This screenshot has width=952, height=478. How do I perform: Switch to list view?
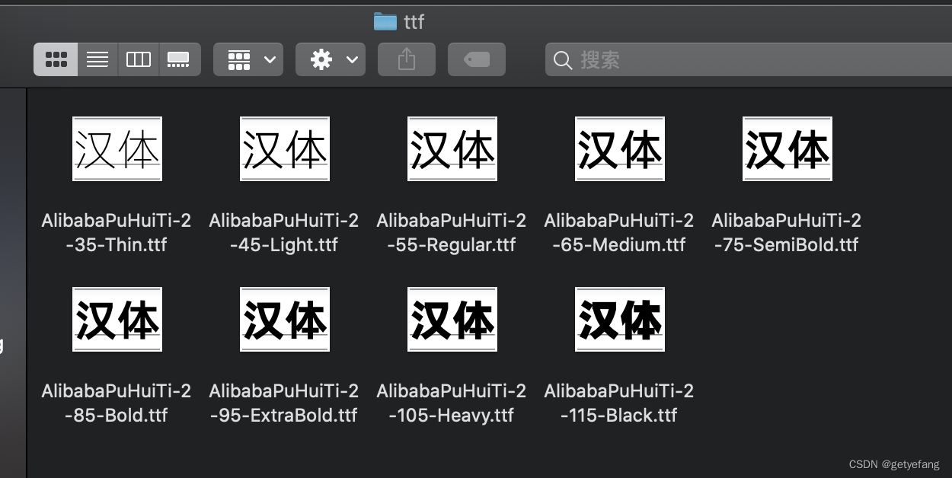click(97, 59)
